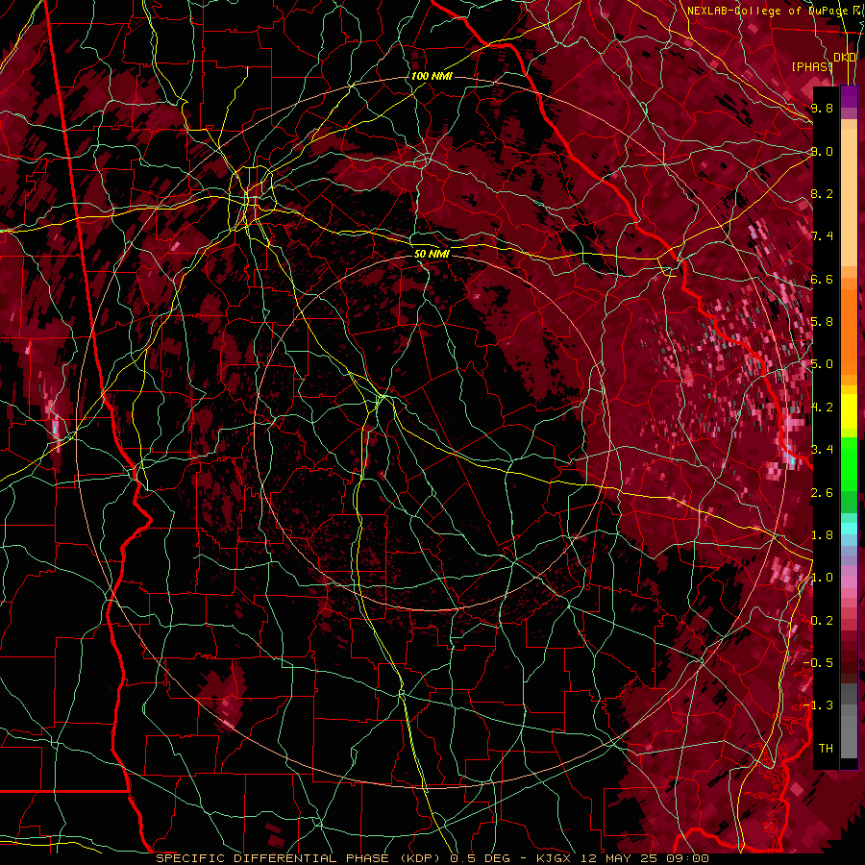865x865 pixels.
Task: Click the 9.0 legend value
Action: [822, 151]
